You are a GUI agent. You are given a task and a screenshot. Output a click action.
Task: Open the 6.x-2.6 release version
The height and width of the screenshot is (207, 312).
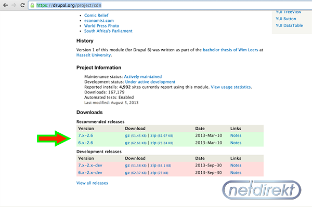pyautogui.click(x=86, y=143)
